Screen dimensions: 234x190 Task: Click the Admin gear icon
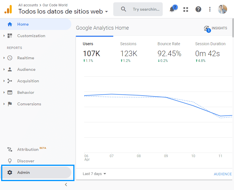pos(10,172)
